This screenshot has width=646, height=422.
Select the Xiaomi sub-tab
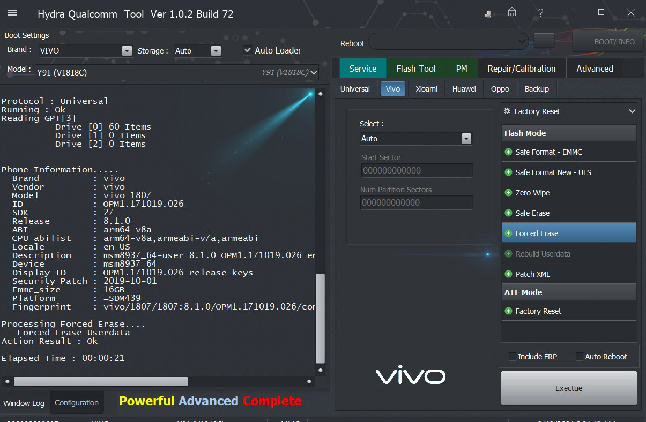[x=427, y=89]
